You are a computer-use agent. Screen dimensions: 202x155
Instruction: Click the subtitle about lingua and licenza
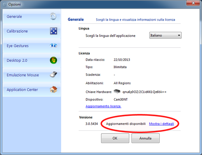click(x=135, y=20)
